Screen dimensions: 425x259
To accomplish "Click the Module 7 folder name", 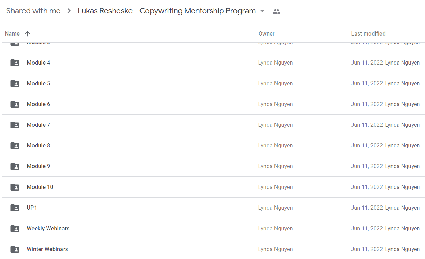I will coord(38,125).
